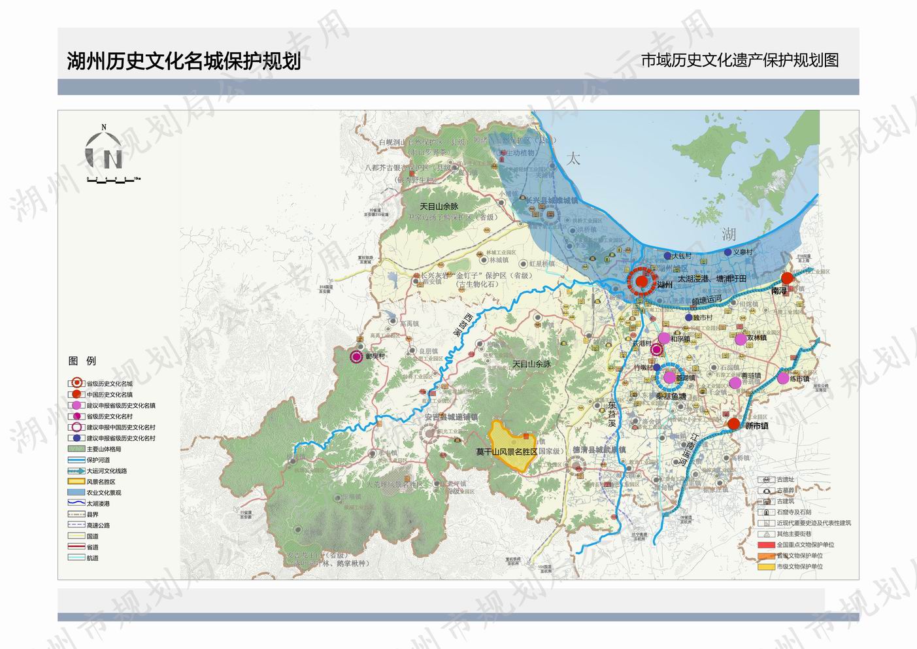
Task: Click the Digang Village (荻港村) ringed marker
Action: 657,350
